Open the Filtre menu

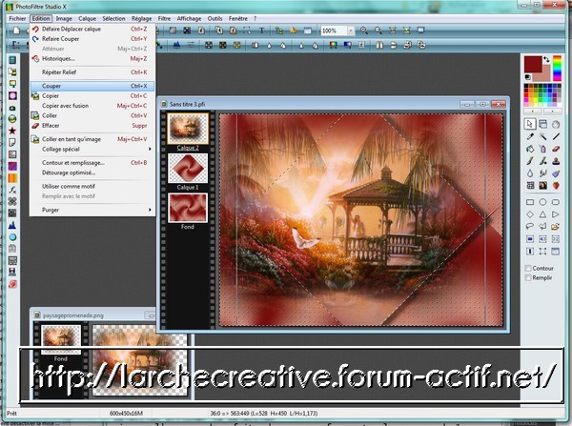click(x=164, y=18)
